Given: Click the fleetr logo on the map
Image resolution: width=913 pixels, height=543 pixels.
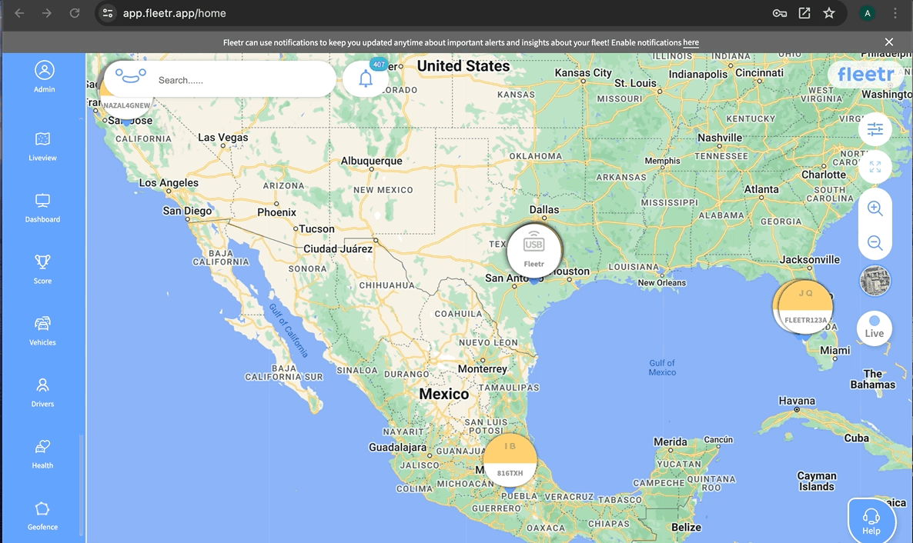Looking at the screenshot, I should click(865, 74).
